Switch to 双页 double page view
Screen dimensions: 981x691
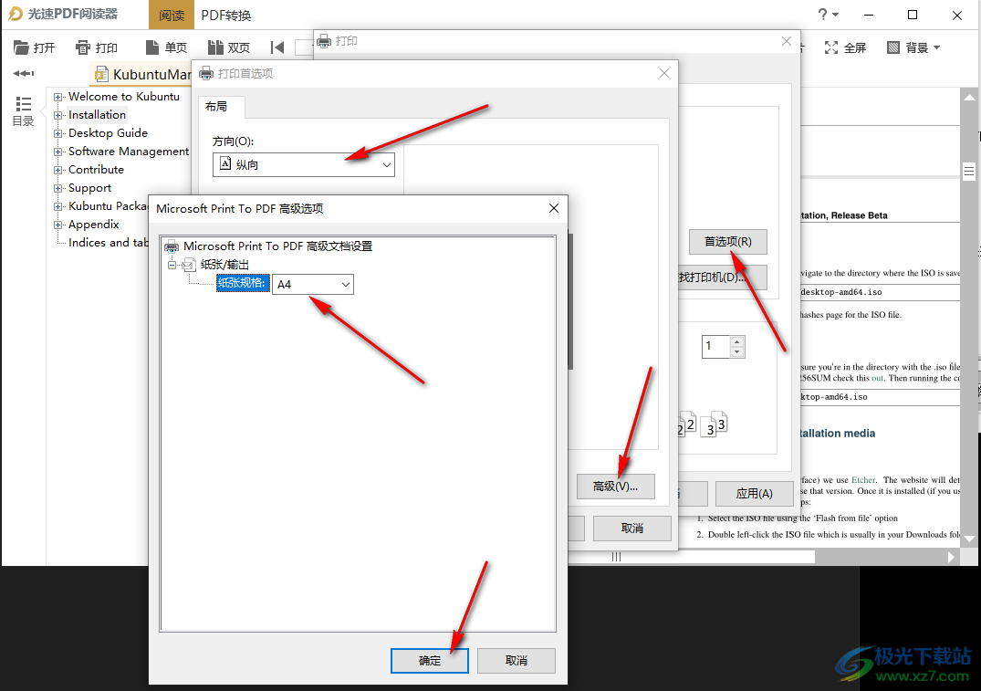coord(229,47)
